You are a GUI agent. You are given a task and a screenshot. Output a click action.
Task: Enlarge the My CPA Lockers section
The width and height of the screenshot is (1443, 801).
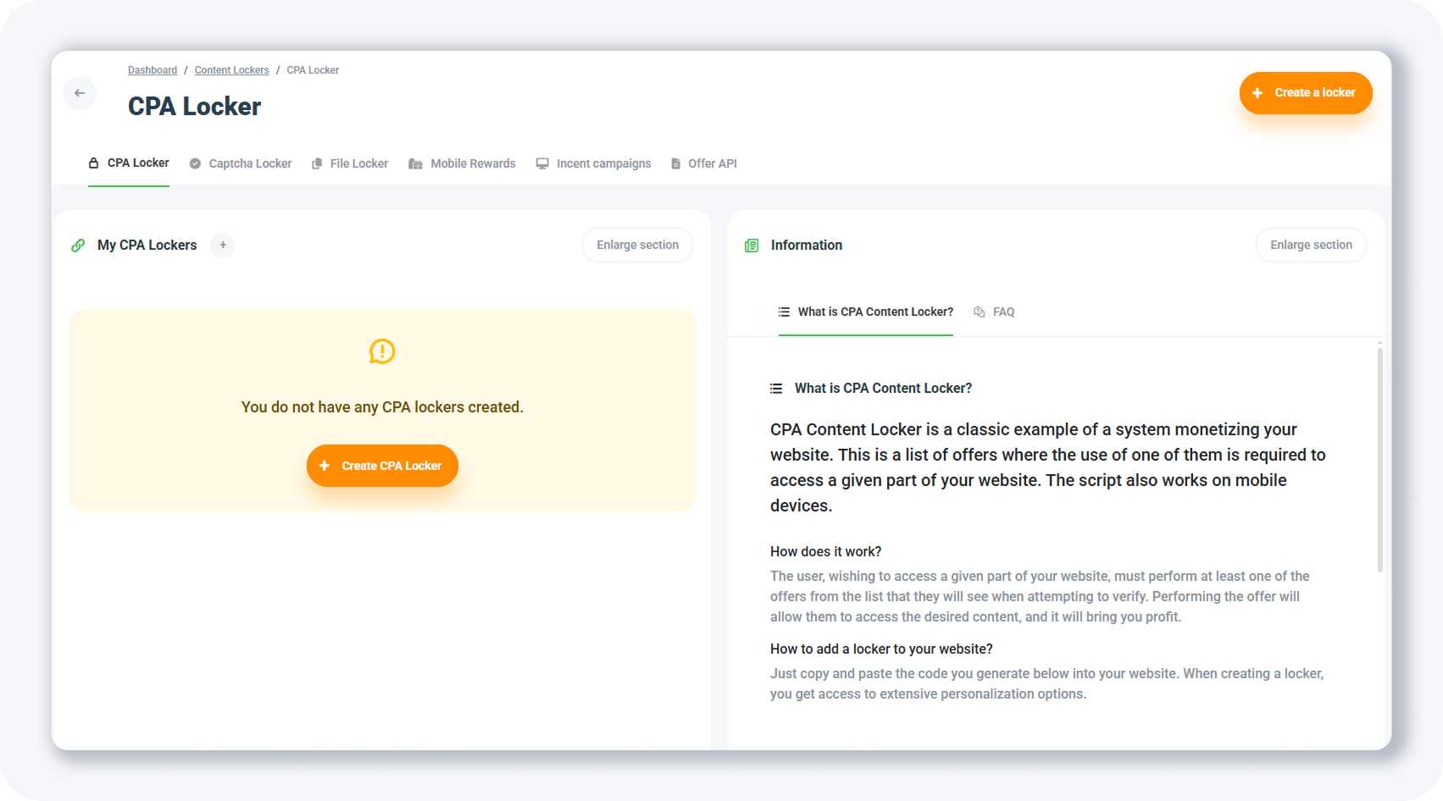637,246
